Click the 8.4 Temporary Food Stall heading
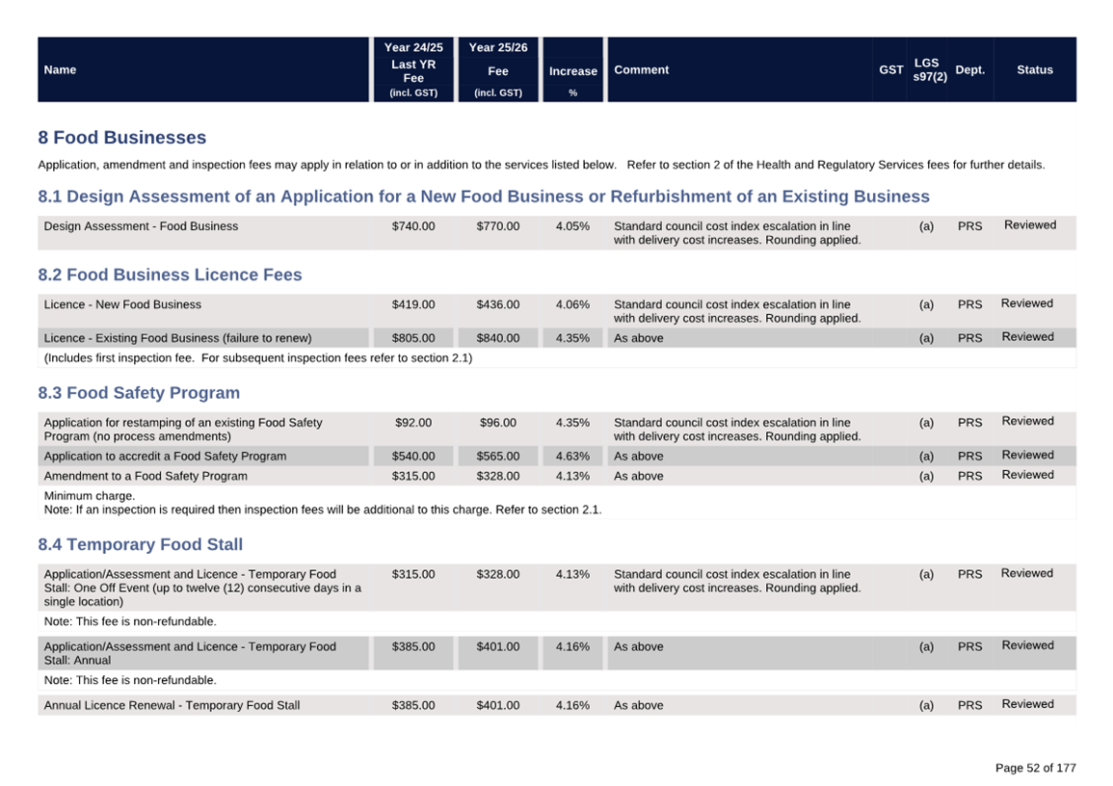 point(141,544)
